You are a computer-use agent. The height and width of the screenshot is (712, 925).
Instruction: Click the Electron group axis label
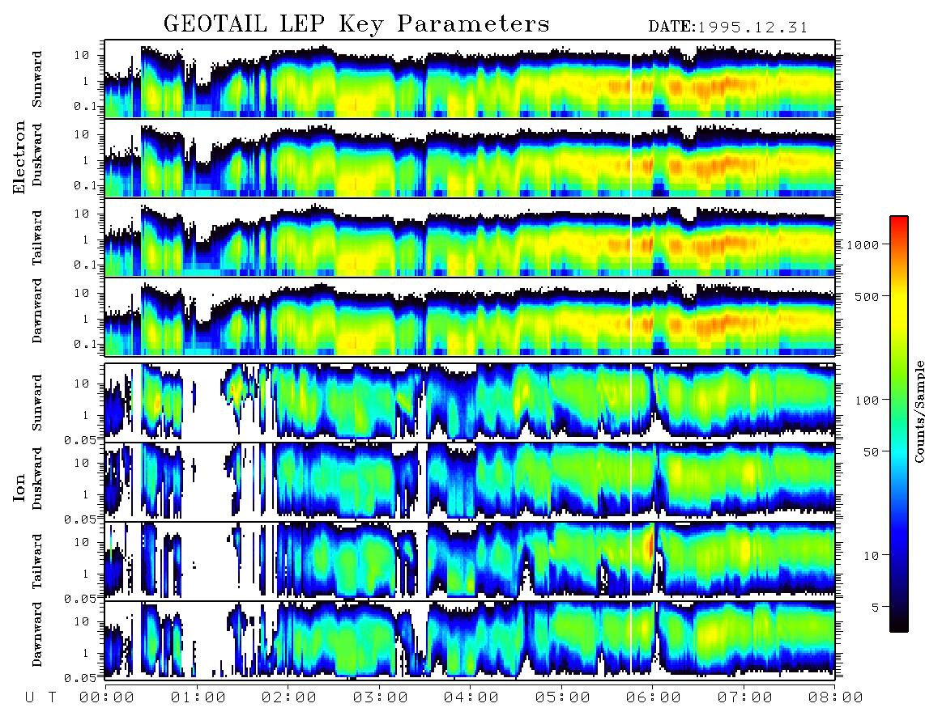coord(19,157)
